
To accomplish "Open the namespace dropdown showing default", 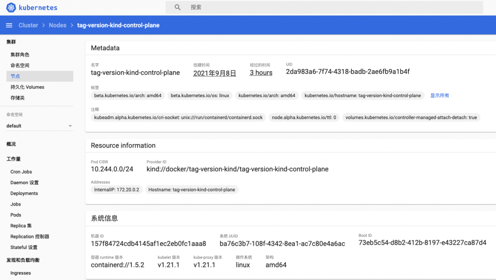I will click(x=40, y=126).
